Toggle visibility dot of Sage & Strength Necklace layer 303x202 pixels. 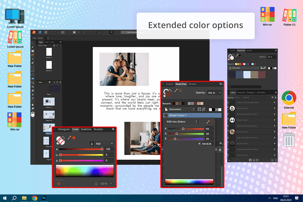tap(274, 138)
